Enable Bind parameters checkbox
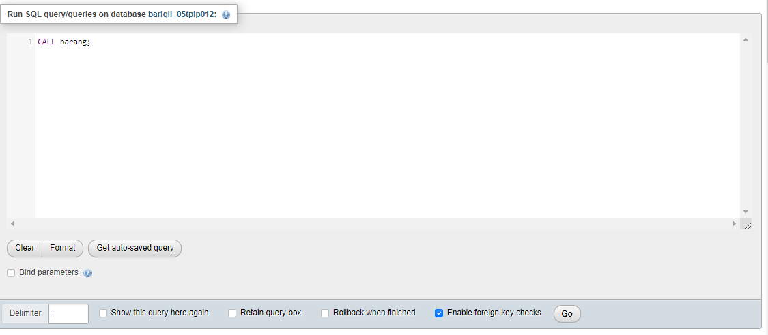This screenshot has width=768, height=335. coord(11,273)
